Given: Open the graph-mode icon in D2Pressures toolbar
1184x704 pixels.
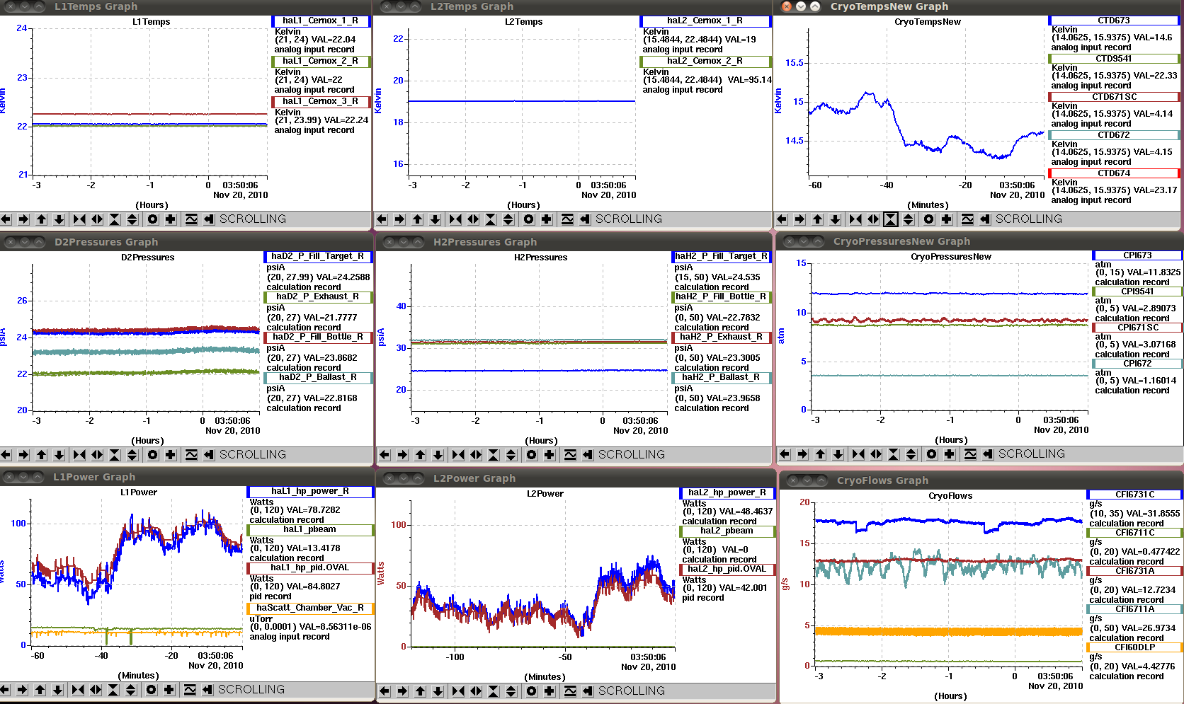Looking at the screenshot, I should coord(191,455).
